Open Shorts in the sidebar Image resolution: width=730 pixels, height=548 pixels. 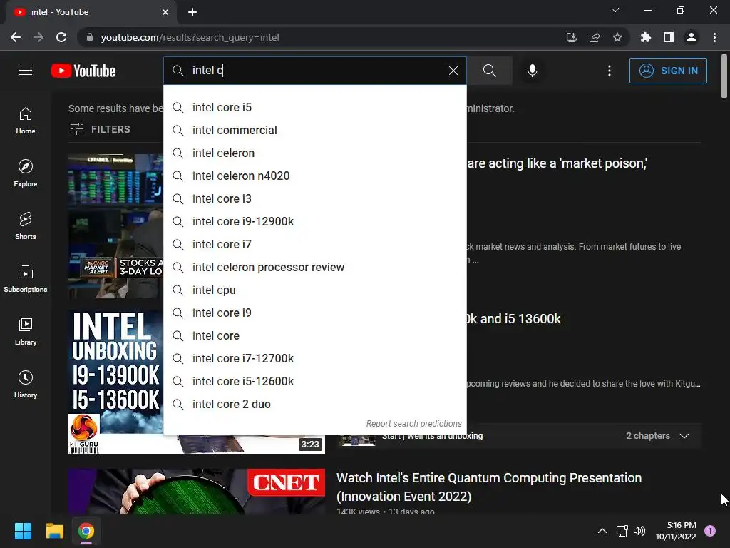click(x=26, y=226)
